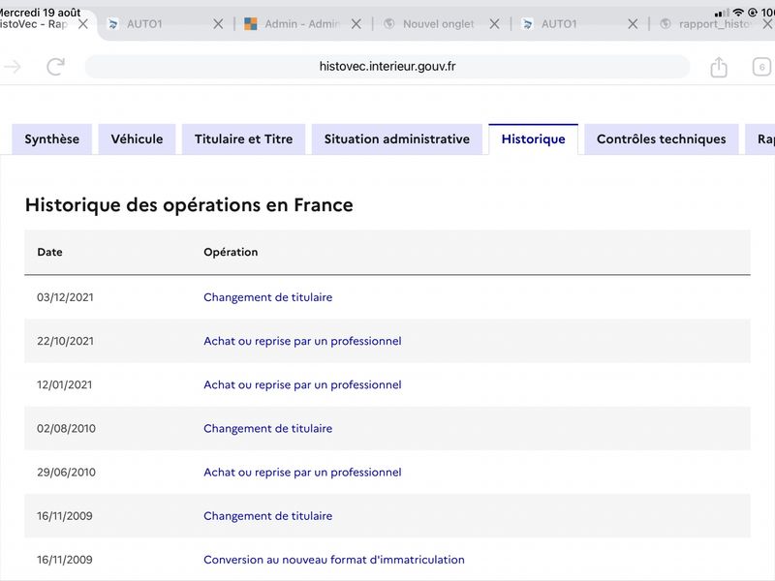This screenshot has width=775, height=581.
Task: Open the Contrôles techniques tab
Action: (x=662, y=138)
